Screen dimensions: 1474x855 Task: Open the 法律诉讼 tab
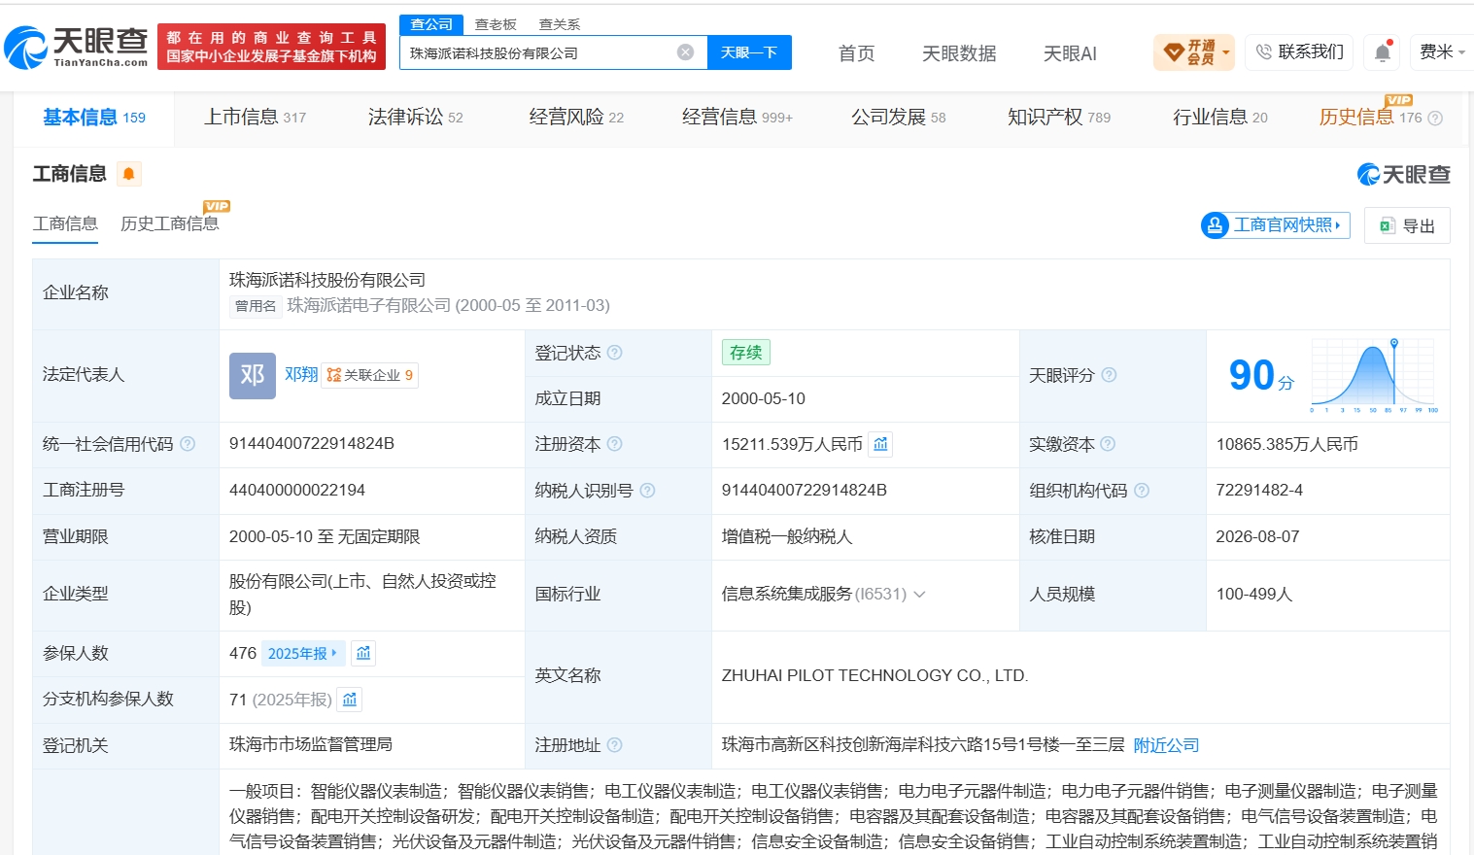coord(415,118)
